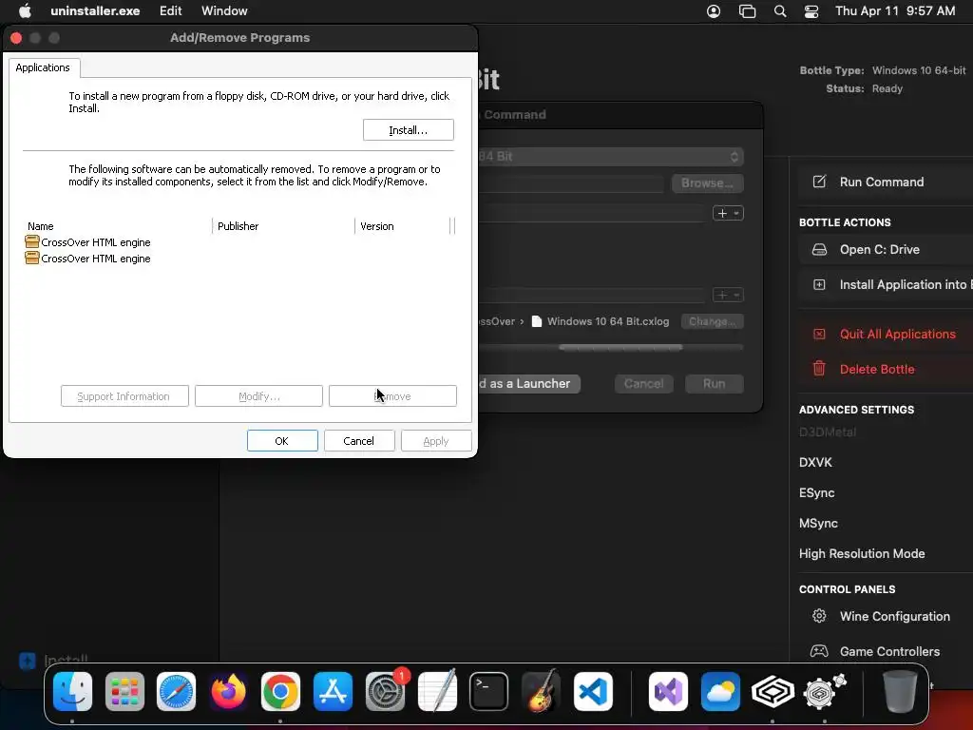Click the Name column header
The image size is (973, 730).
pos(118,226)
